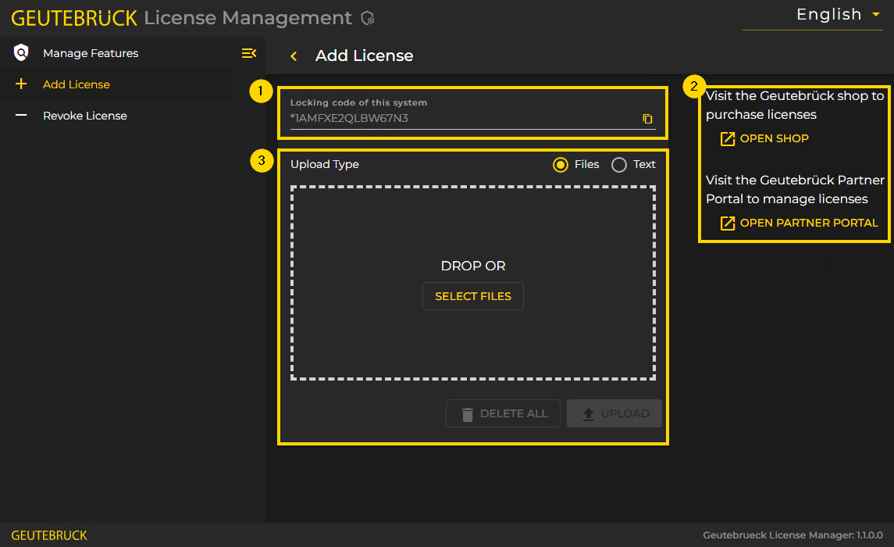Click the minus icon next to Revoke License
The image size is (894, 547).
[21, 115]
